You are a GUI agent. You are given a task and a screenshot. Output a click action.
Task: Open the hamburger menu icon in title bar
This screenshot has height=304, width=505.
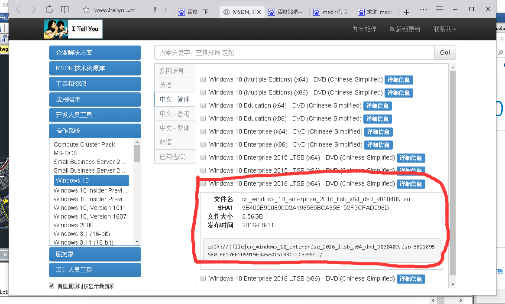click(439, 10)
